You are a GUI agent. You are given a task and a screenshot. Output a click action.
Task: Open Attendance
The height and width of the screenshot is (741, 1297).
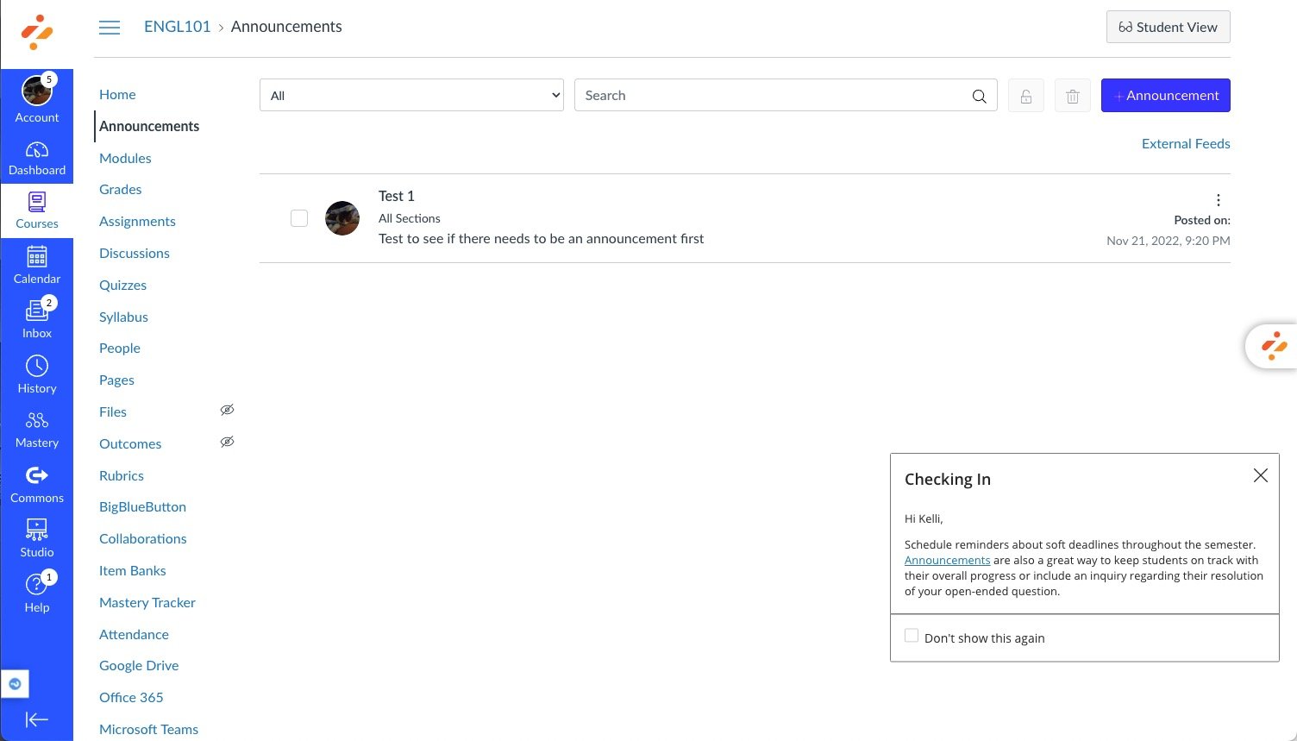(134, 635)
